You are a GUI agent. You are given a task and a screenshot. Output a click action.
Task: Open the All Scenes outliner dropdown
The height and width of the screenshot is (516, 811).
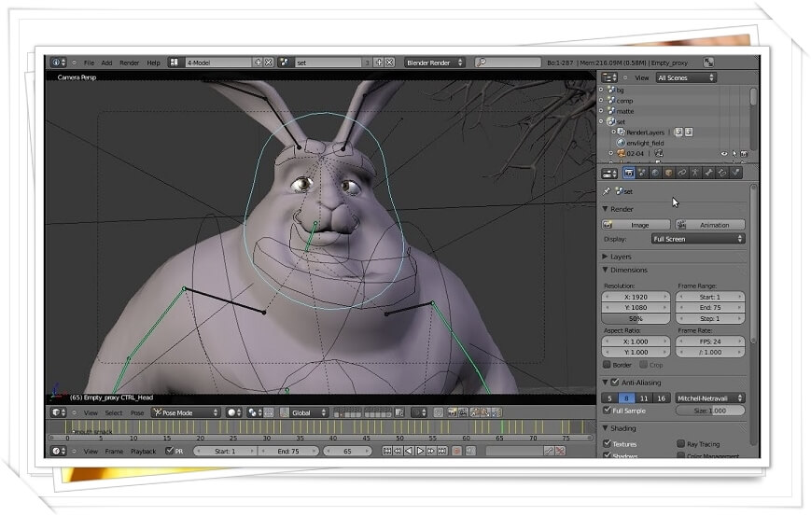685,77
